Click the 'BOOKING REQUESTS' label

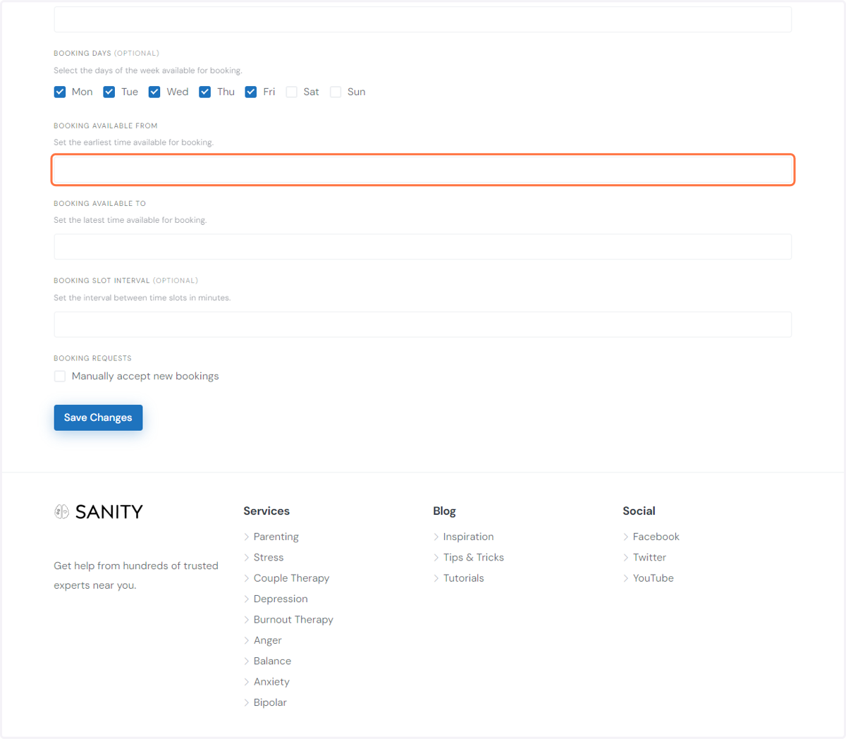(92, 358)
